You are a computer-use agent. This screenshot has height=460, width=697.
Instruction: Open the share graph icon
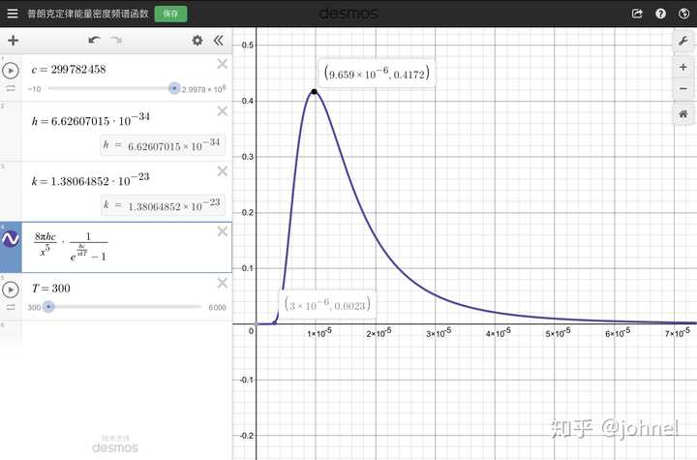pos(637,14)
